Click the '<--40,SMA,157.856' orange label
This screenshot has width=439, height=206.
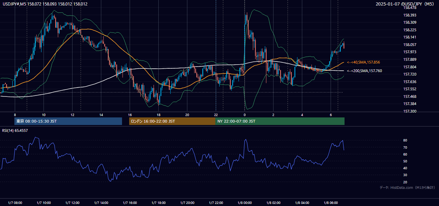(x=363, y=62)
